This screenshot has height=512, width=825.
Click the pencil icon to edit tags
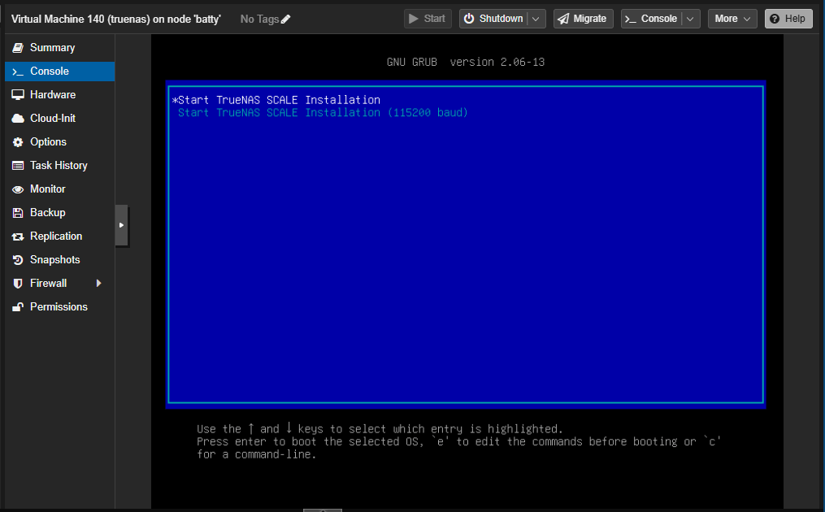point(285,19)
